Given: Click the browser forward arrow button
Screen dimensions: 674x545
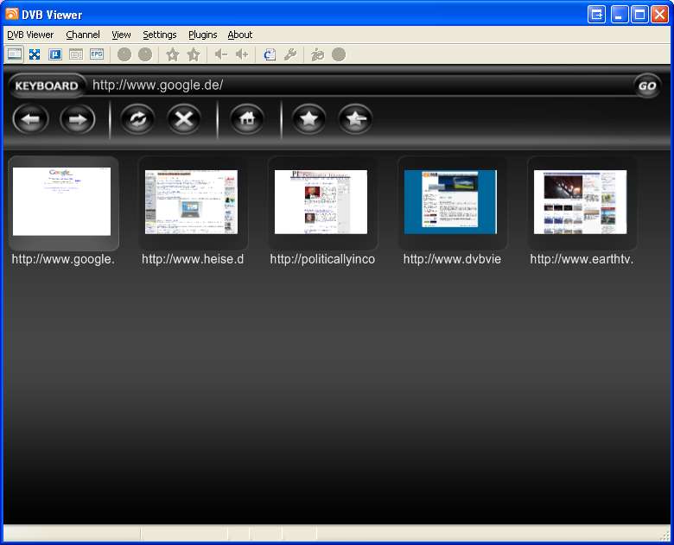Looking at the screenshot, I should pos(78,119).
